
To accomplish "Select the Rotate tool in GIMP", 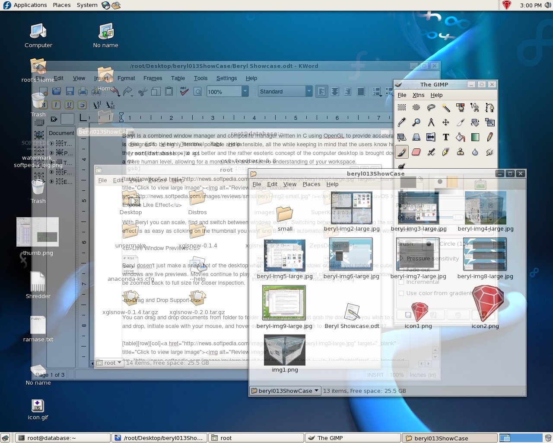I will [475, 122].
